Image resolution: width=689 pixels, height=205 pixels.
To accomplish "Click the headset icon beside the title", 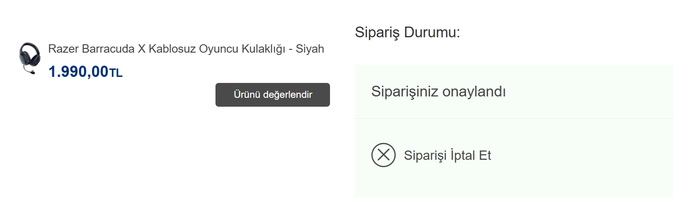I will pyautogui.click(x=29, y=56).
